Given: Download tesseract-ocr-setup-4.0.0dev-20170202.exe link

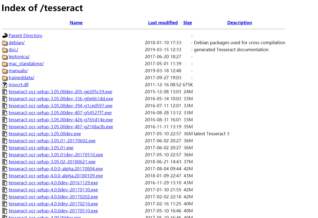Looking at the screenshot, I should point(53,197).
